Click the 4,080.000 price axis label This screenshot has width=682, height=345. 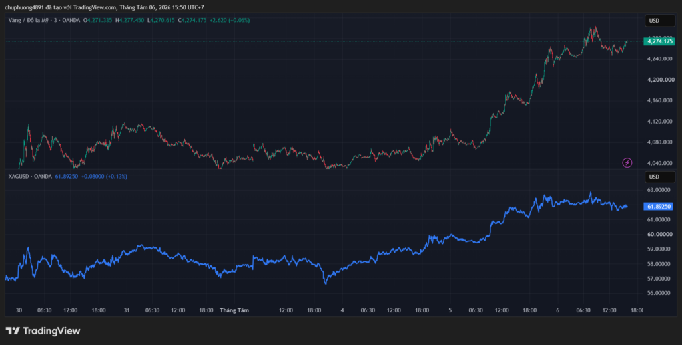pyautogui.click(x=661, y=142)
